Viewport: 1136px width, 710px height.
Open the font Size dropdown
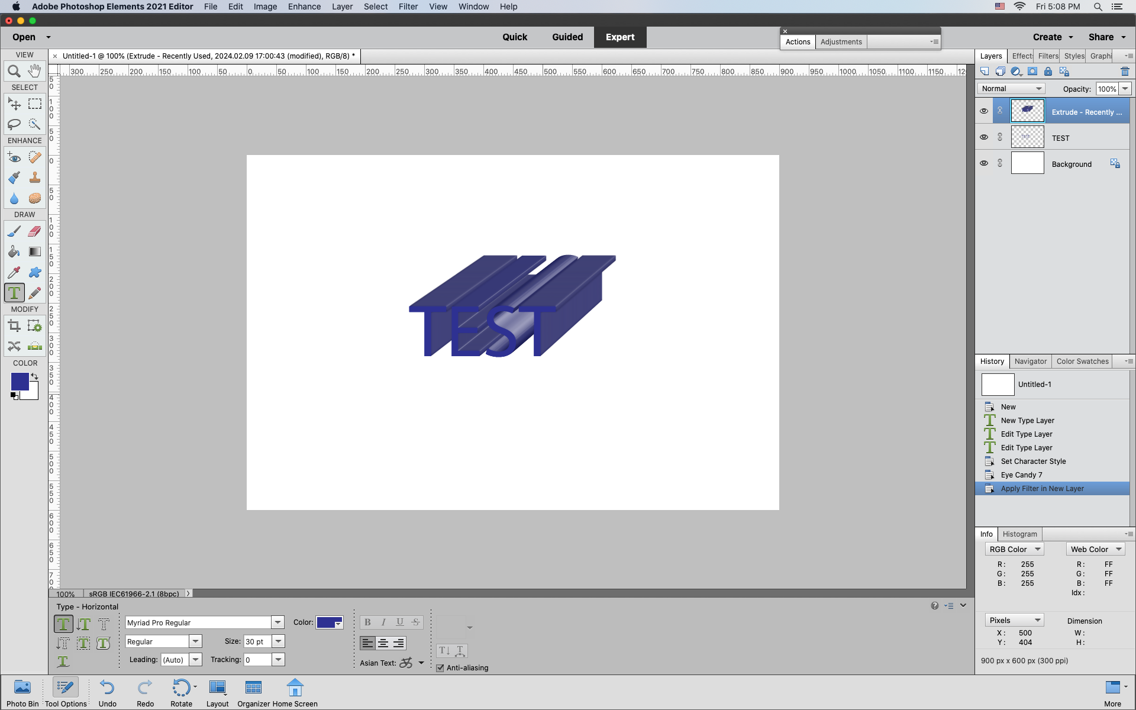(x=278, y=641)
